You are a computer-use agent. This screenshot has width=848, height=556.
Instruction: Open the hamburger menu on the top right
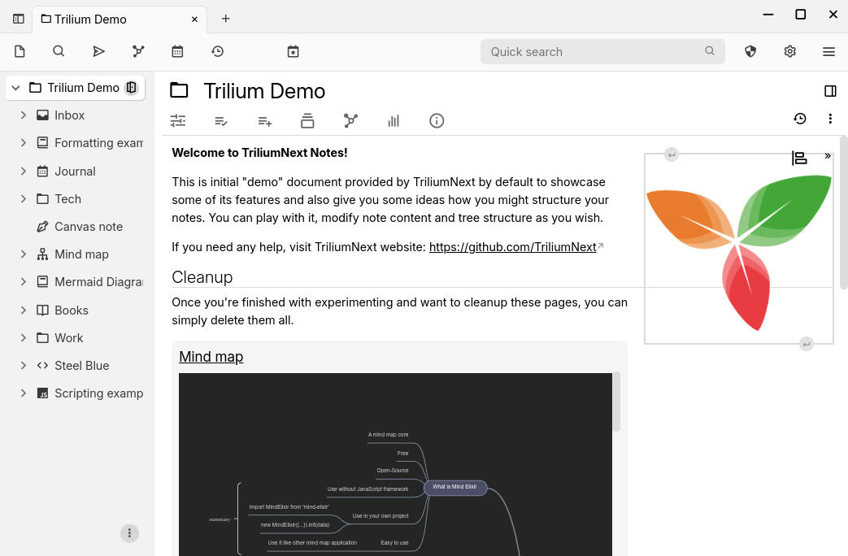tap(828, 51)
